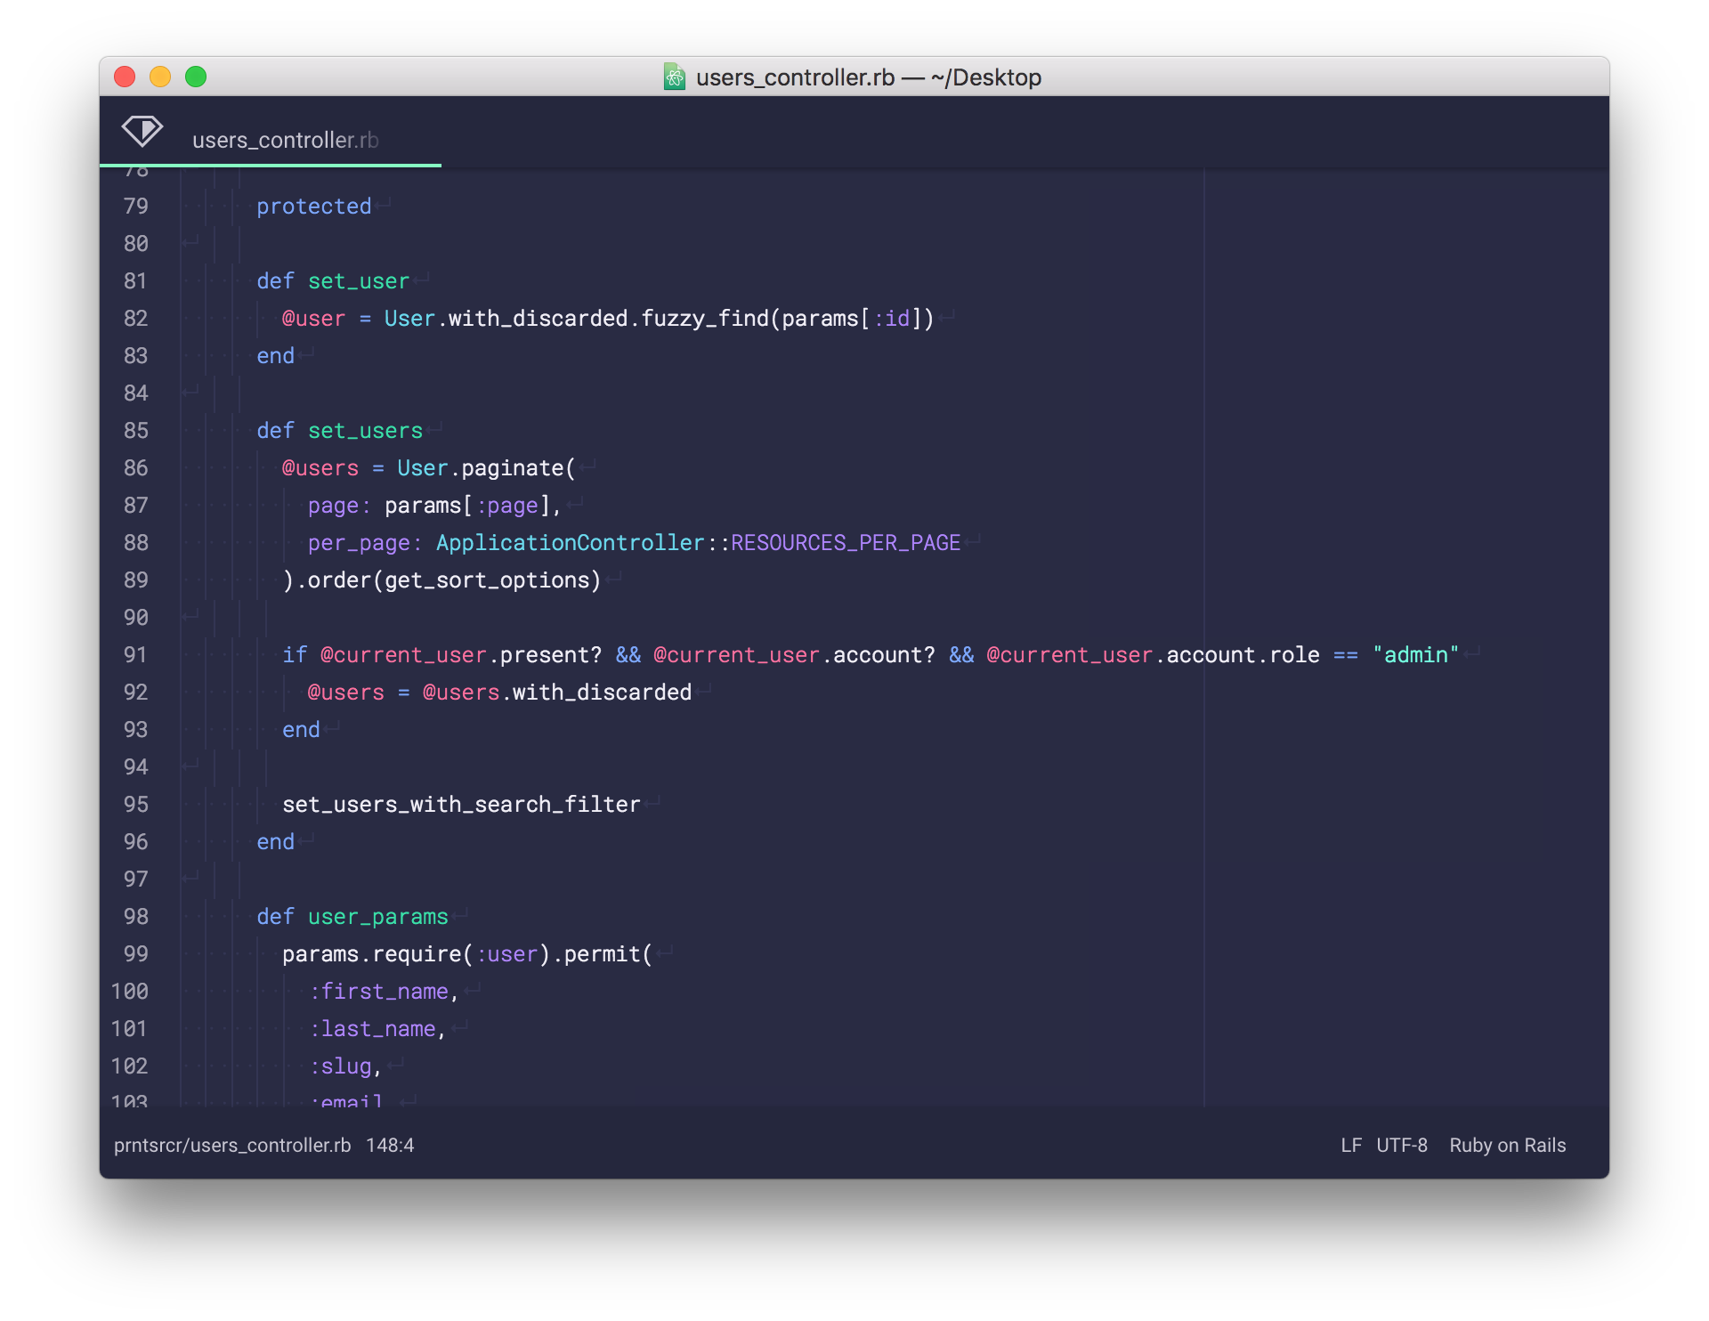
Task: Click the red close window button
Action: pos(125,77)
